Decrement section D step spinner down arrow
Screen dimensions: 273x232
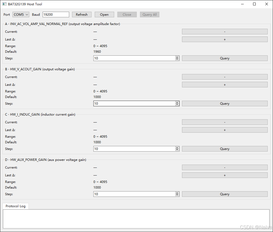point(177,195)
